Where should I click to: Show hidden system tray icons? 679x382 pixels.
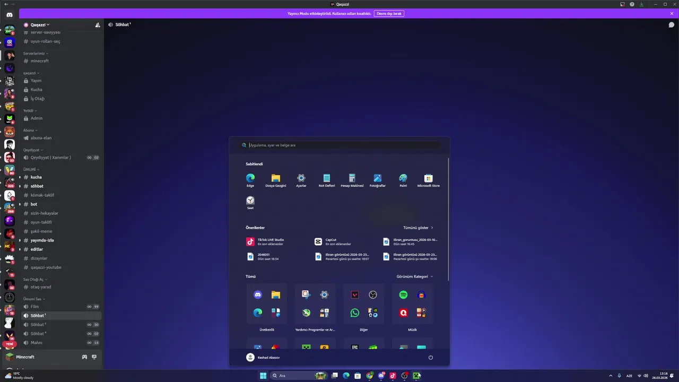(611, 376)
